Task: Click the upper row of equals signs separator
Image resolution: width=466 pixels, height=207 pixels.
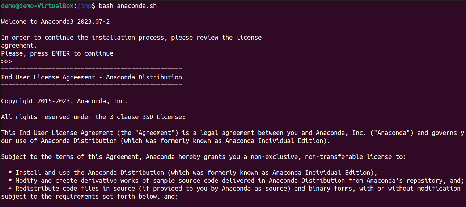Action: coord(92,69)
